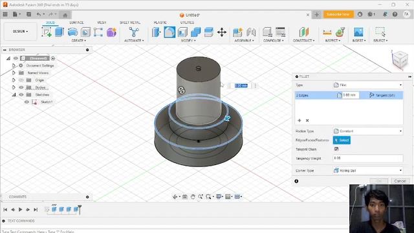
Task: Click the Select button for Edges/Faces/Features
Action: [x=342, y=140]
